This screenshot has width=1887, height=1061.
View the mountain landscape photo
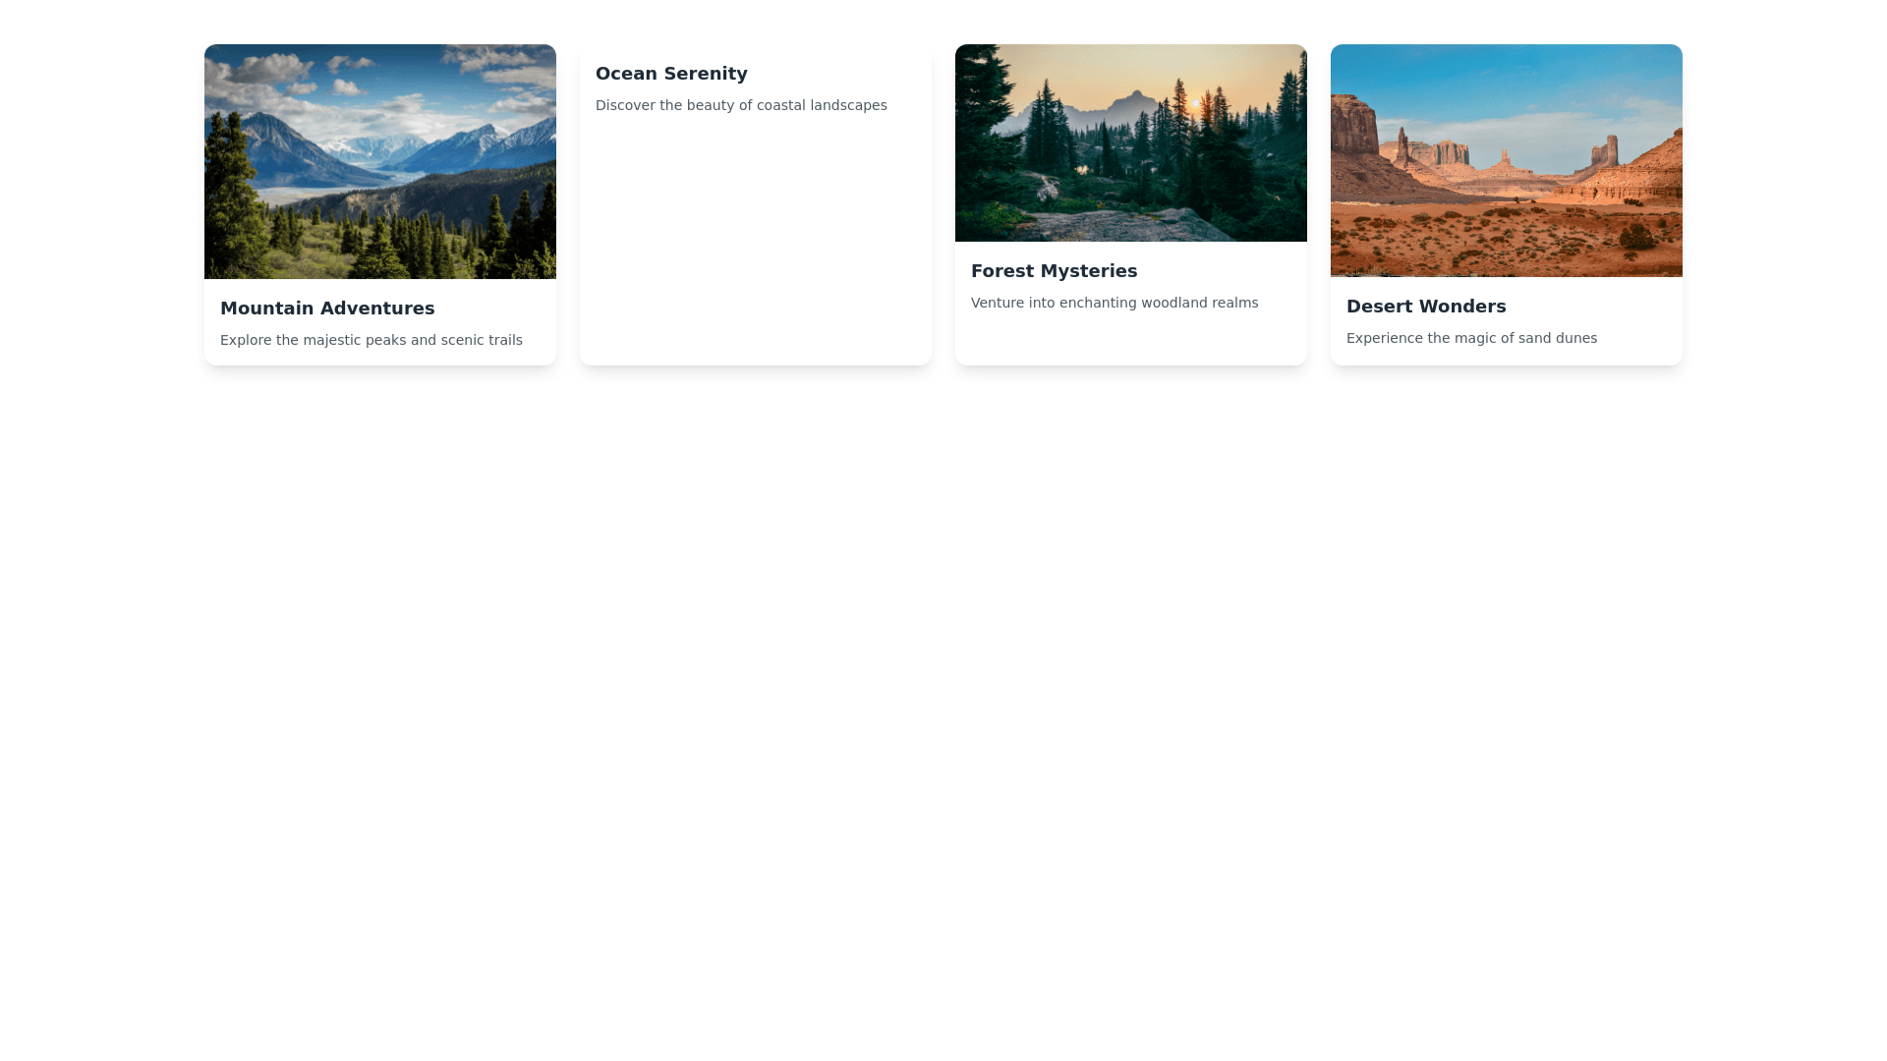tap(379, 160)
